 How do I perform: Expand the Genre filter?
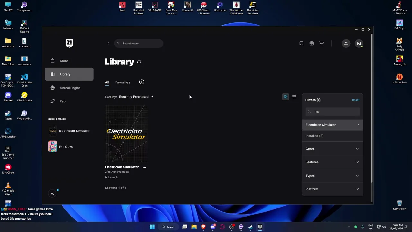point(332,149)
